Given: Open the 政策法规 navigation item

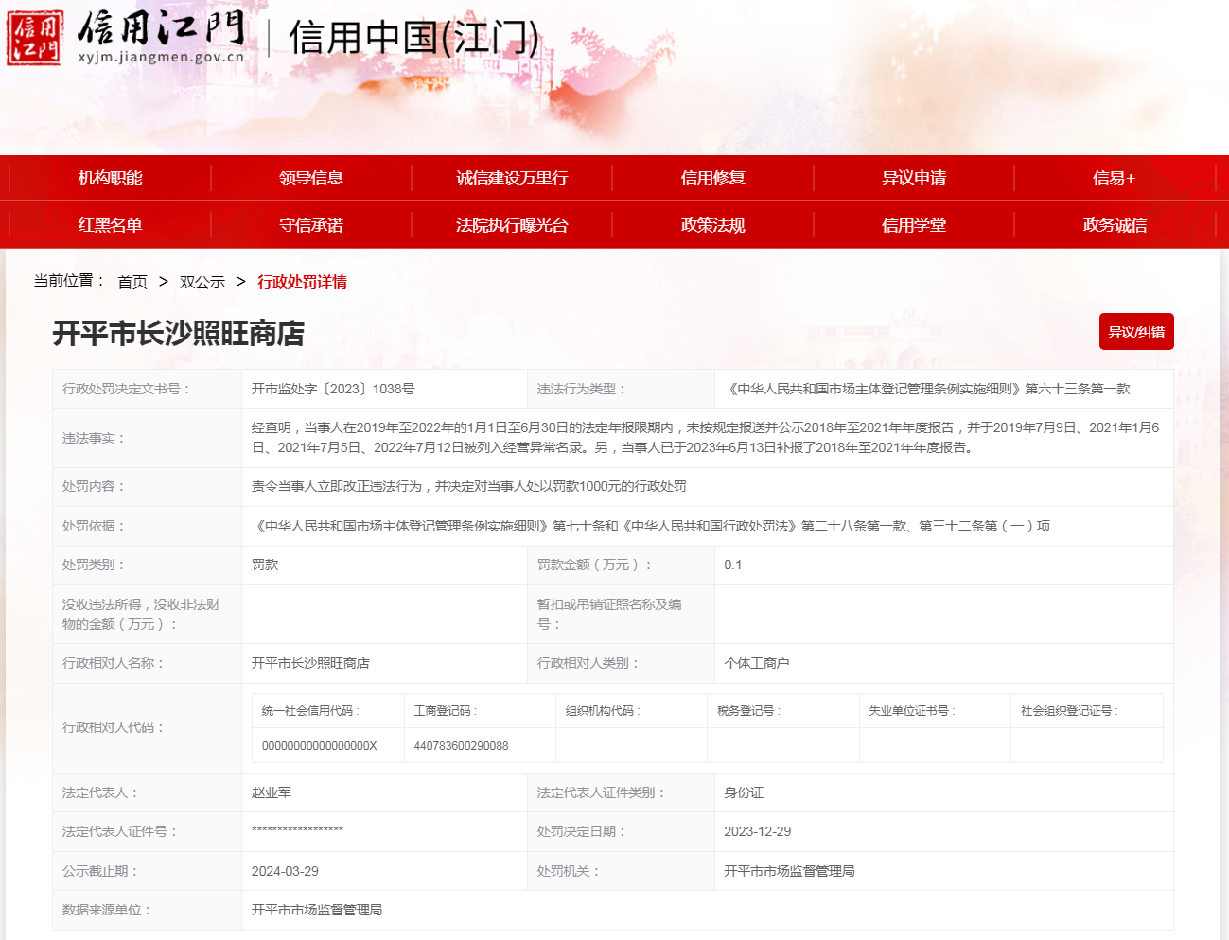Looking at the screenshot, I should 712,225.
